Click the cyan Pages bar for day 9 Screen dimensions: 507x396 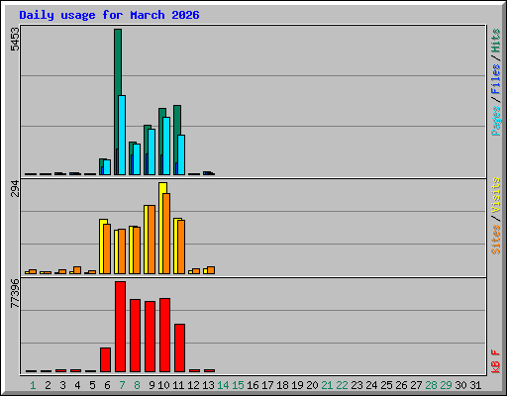tap(152, 151)
